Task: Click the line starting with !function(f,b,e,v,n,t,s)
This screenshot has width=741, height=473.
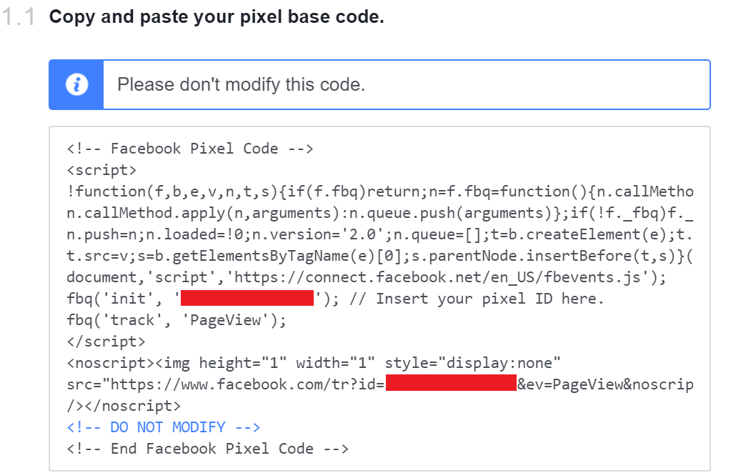Action: click(x=380, y=191)
